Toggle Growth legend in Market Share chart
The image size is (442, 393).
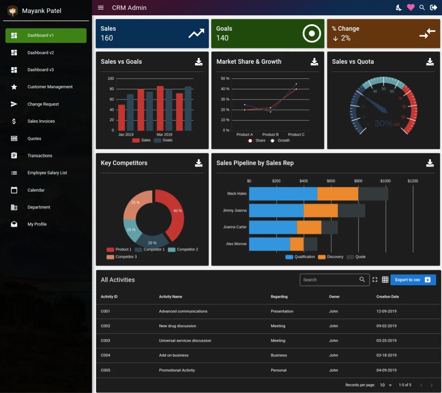pos(280,140)
